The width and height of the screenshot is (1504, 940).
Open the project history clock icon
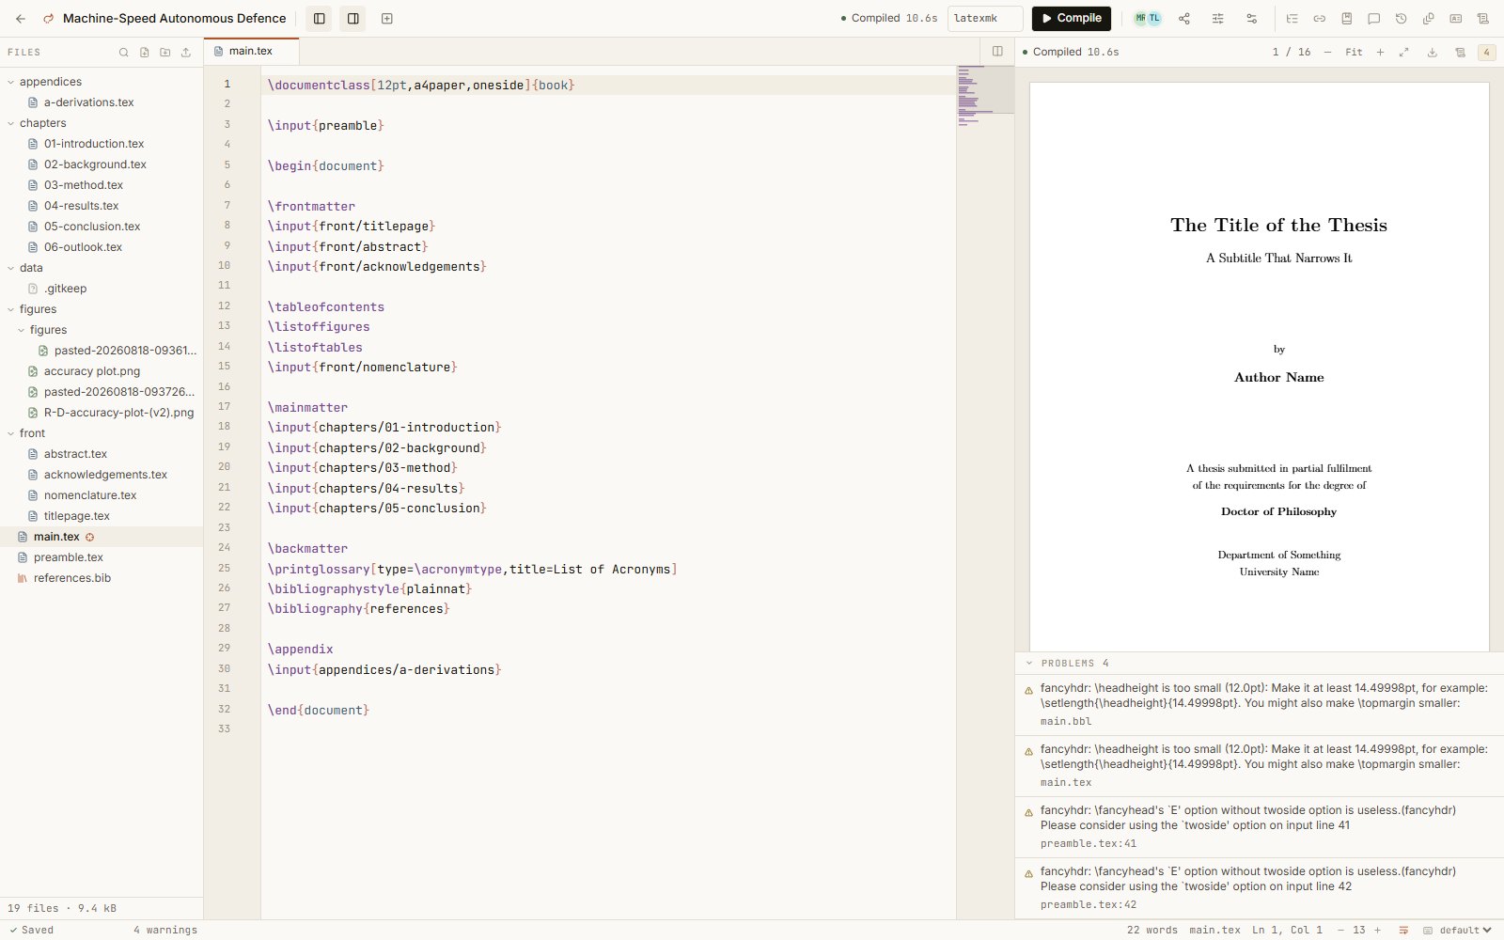tap(1401, 18)
